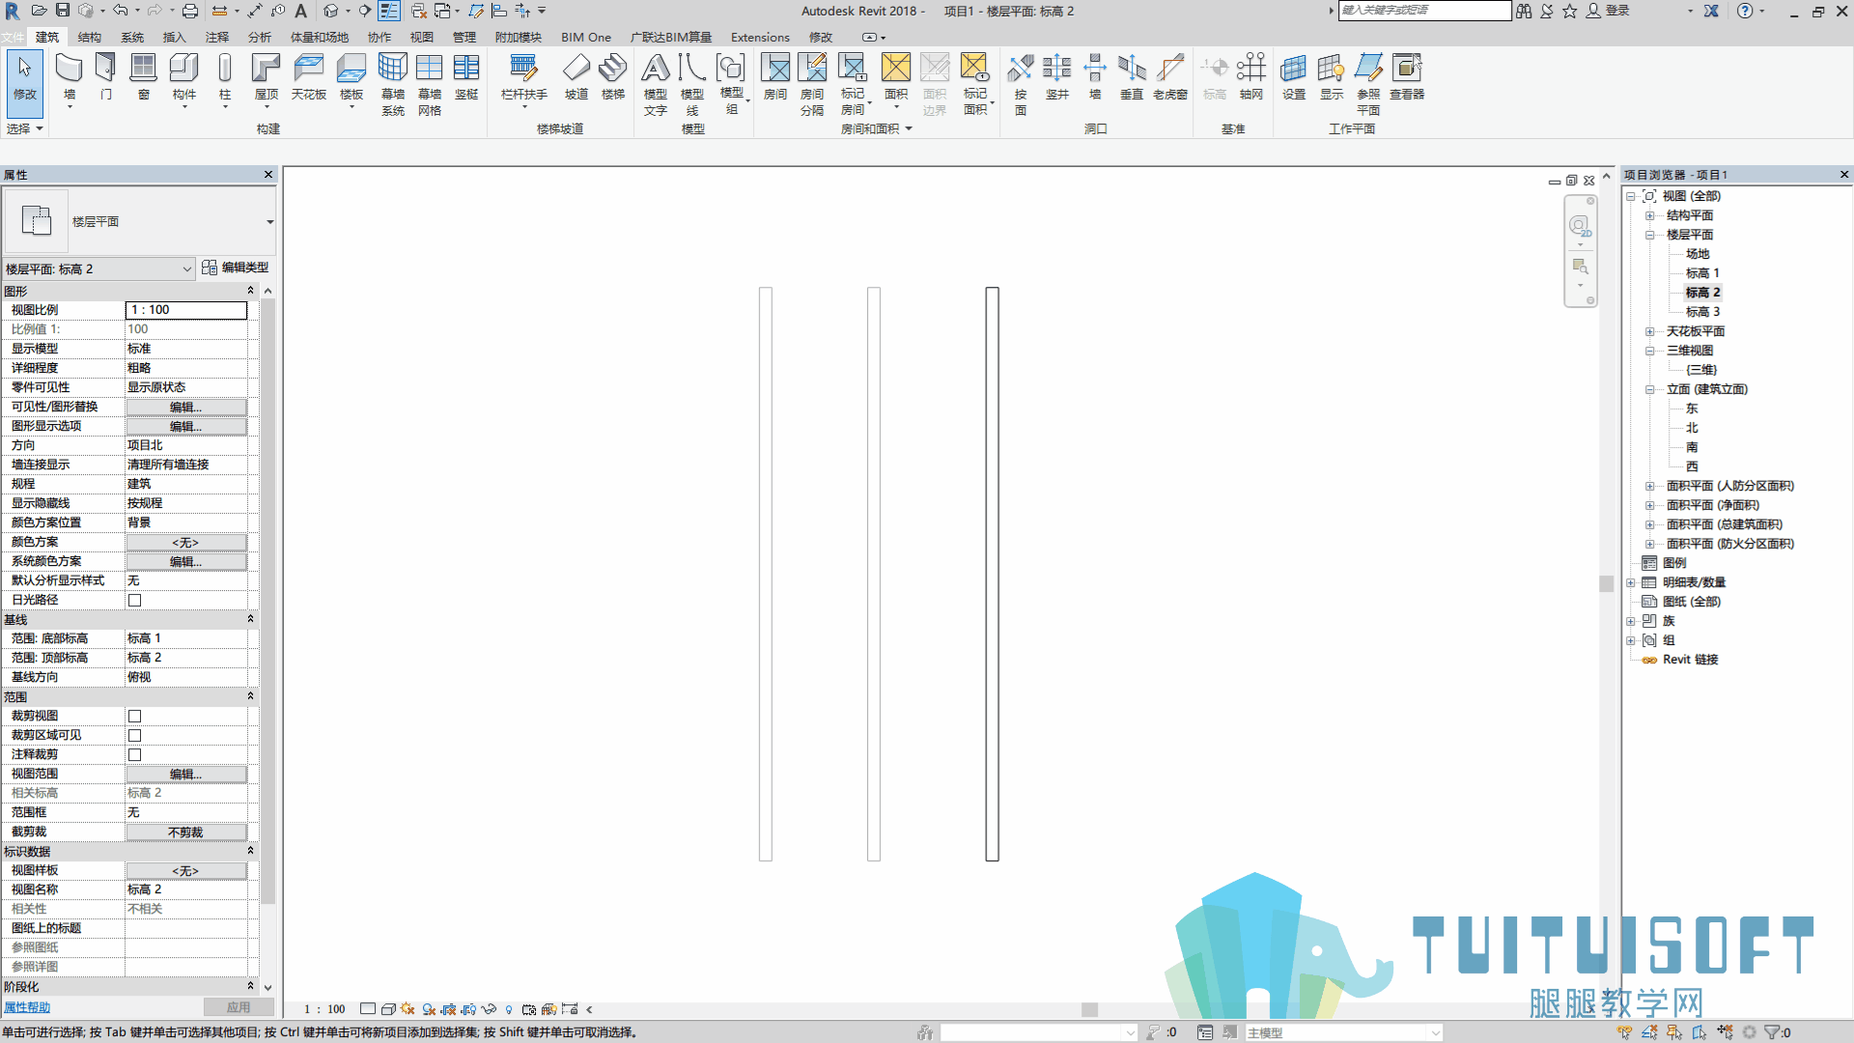
Task: Select the Model Text (模型文字) tool
Action: (656, 83)
